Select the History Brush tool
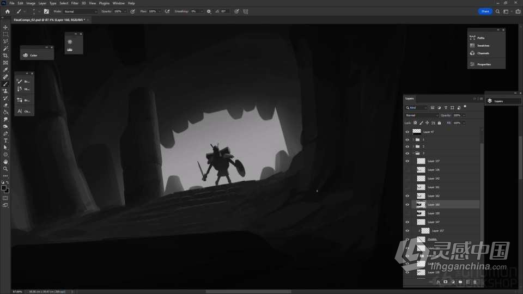Image resolution: width=523 pixels, height=294 pixels. point(5,98)
